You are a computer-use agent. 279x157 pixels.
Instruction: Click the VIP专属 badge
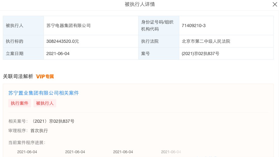tap(45, 76)
